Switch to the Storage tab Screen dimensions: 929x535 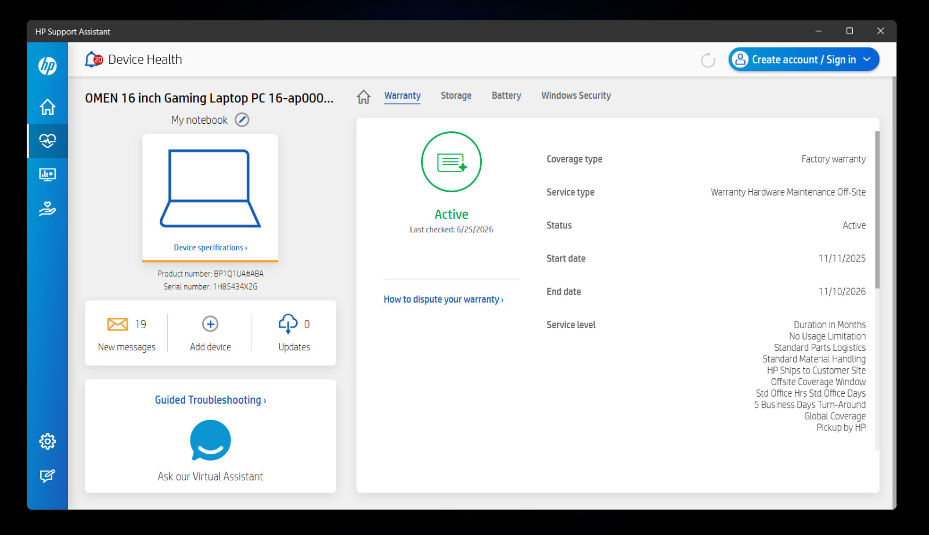[x=456, y=96]
